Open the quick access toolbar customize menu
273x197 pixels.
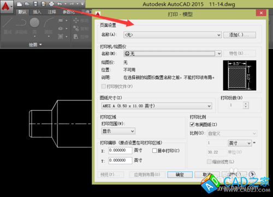pyautogui.click(x=82, y=4)
